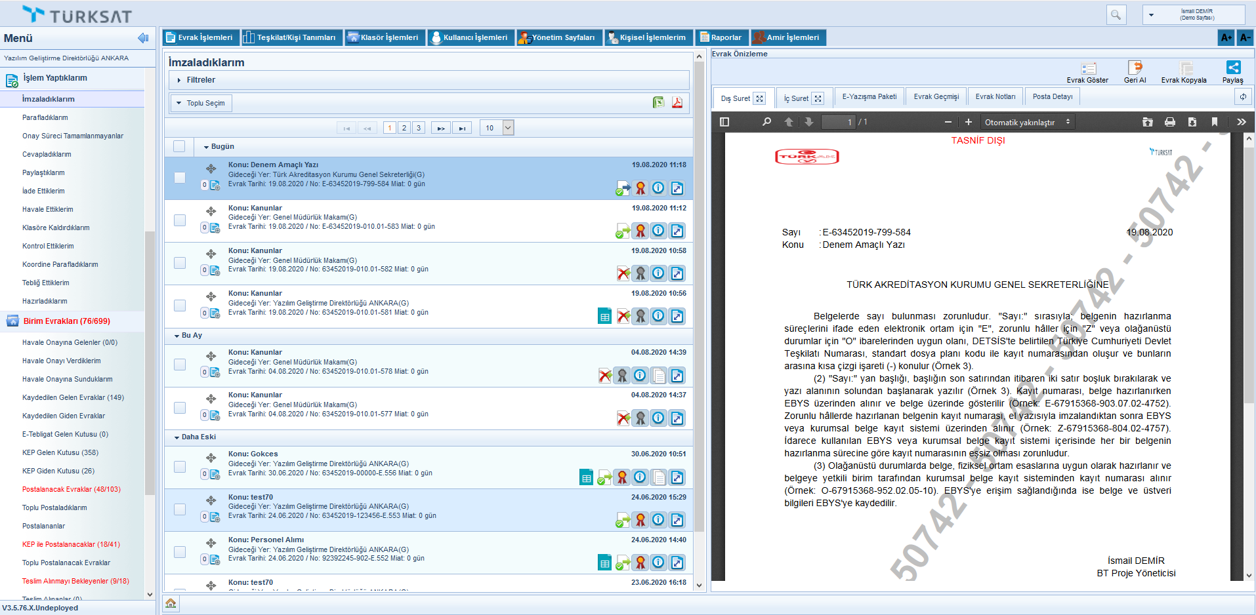Viewport: 1256px width, 615px height.
Task: Open Paraflad​ıklarım in the sidebar
Action: (x=45, y=118)
